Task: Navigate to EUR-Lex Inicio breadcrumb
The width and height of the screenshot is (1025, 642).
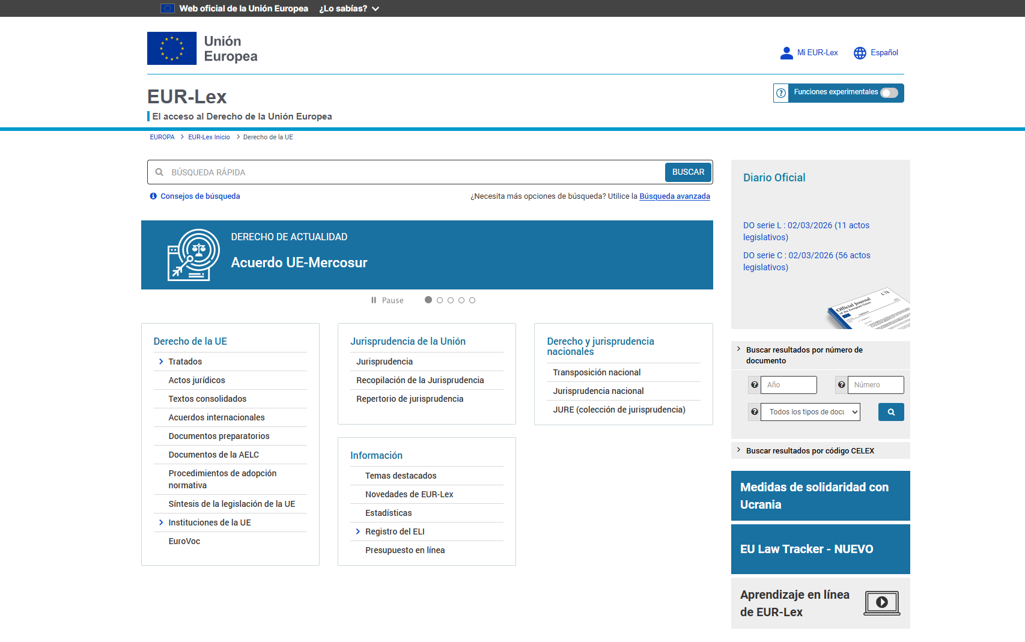Action: tap(208, 137)
